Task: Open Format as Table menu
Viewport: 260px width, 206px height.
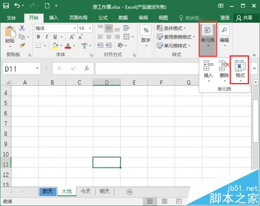Action: click(x=176, y=37)
